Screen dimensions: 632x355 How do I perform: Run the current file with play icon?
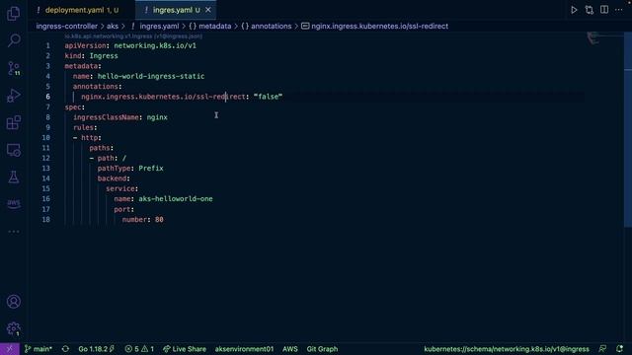(574, 10)
